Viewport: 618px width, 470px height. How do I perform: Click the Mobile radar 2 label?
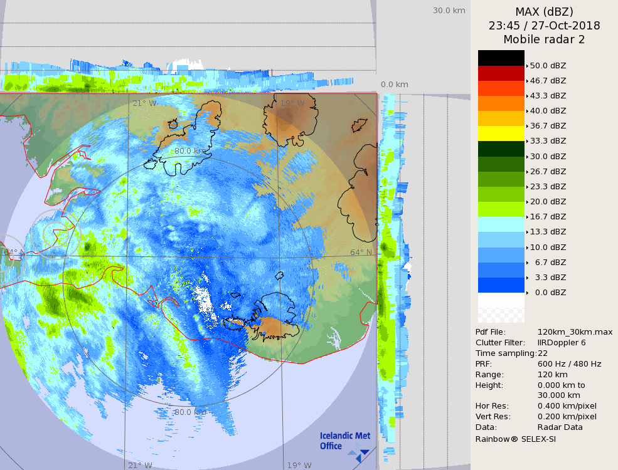tap(544, 39)
